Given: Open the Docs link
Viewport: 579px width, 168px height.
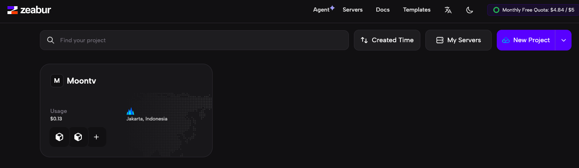Looking at the screenshot, I should (383, 10).
